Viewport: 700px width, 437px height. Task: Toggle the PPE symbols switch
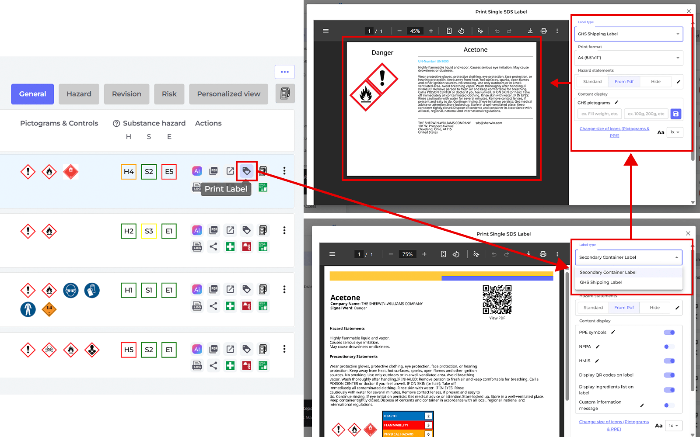(x=669, y=333)
